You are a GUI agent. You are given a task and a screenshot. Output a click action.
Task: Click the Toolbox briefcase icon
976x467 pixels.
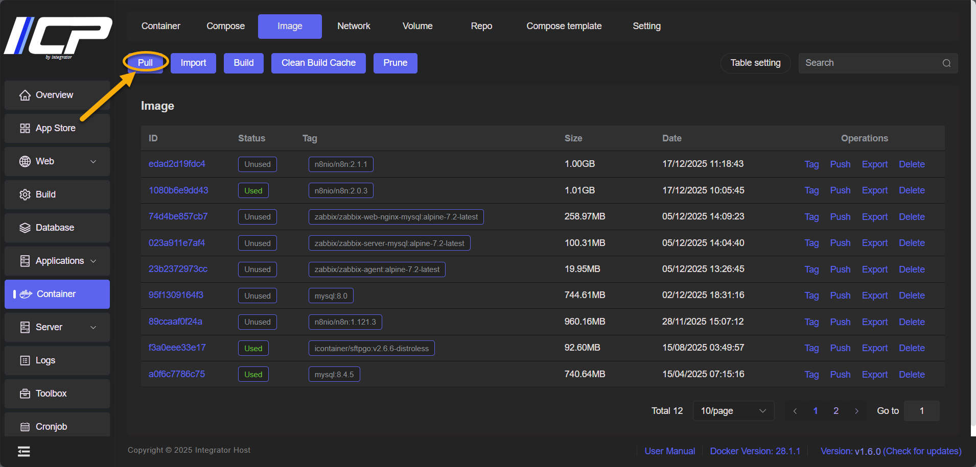[25, 394]
